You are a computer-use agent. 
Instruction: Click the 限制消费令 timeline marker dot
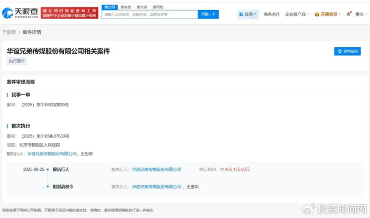[48, 187]
